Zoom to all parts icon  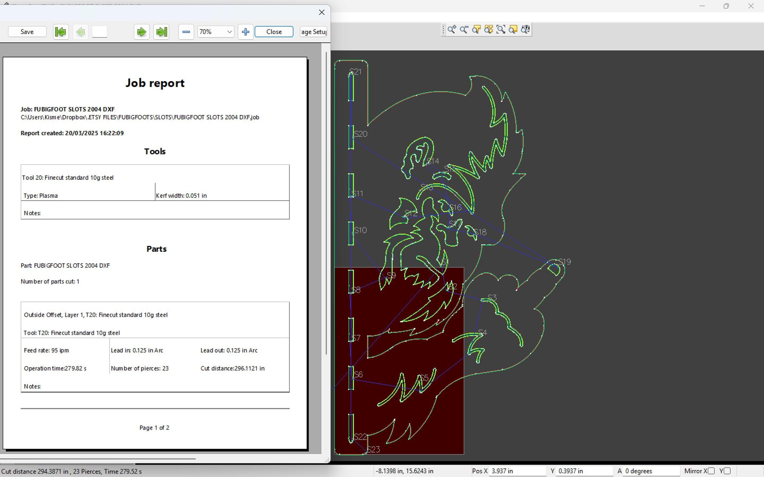tap(489, 30)
